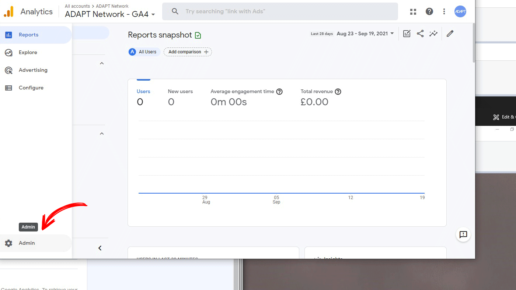
Task: Click the Reports snapshot heading
Action: pos(160,35)
